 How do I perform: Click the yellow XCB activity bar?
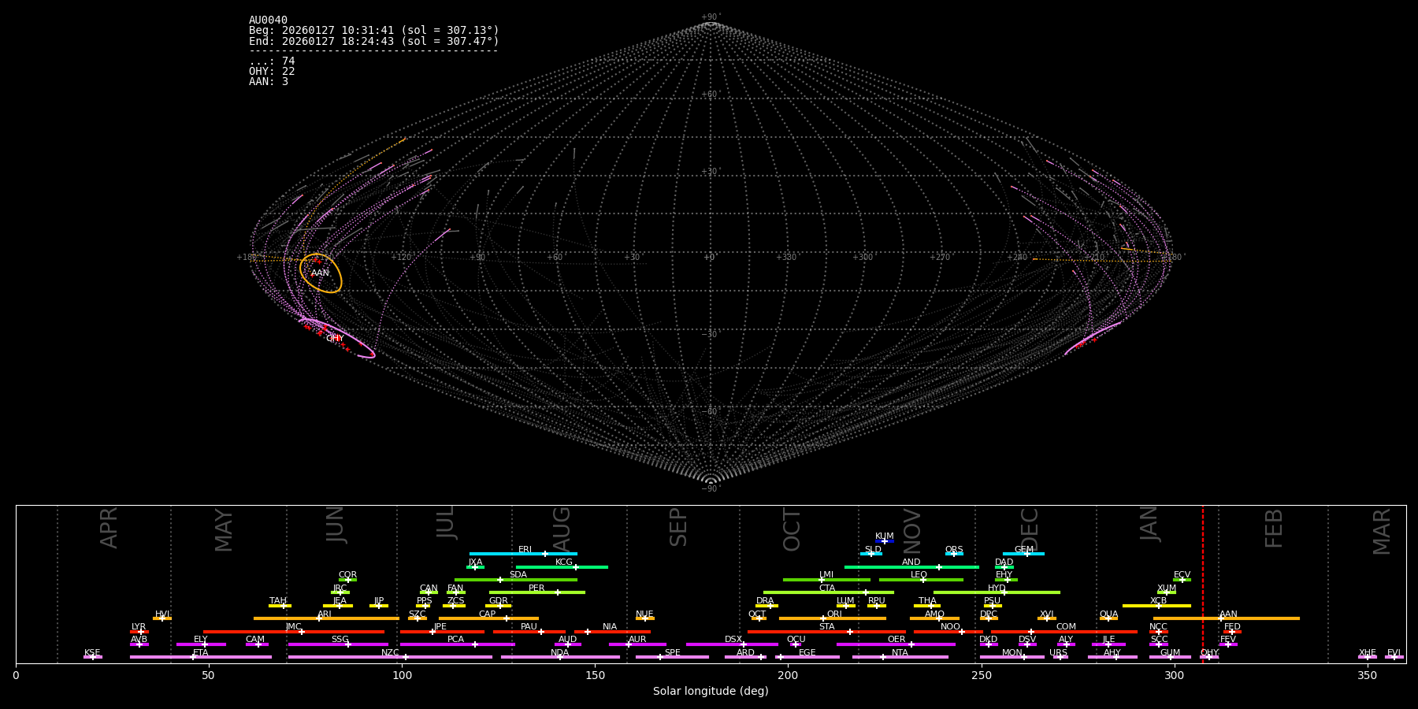pyautogui.click(x=1156, y=606)
